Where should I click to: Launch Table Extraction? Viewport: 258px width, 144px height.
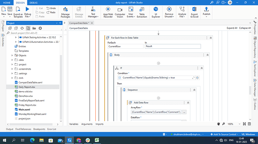(142, 12)
